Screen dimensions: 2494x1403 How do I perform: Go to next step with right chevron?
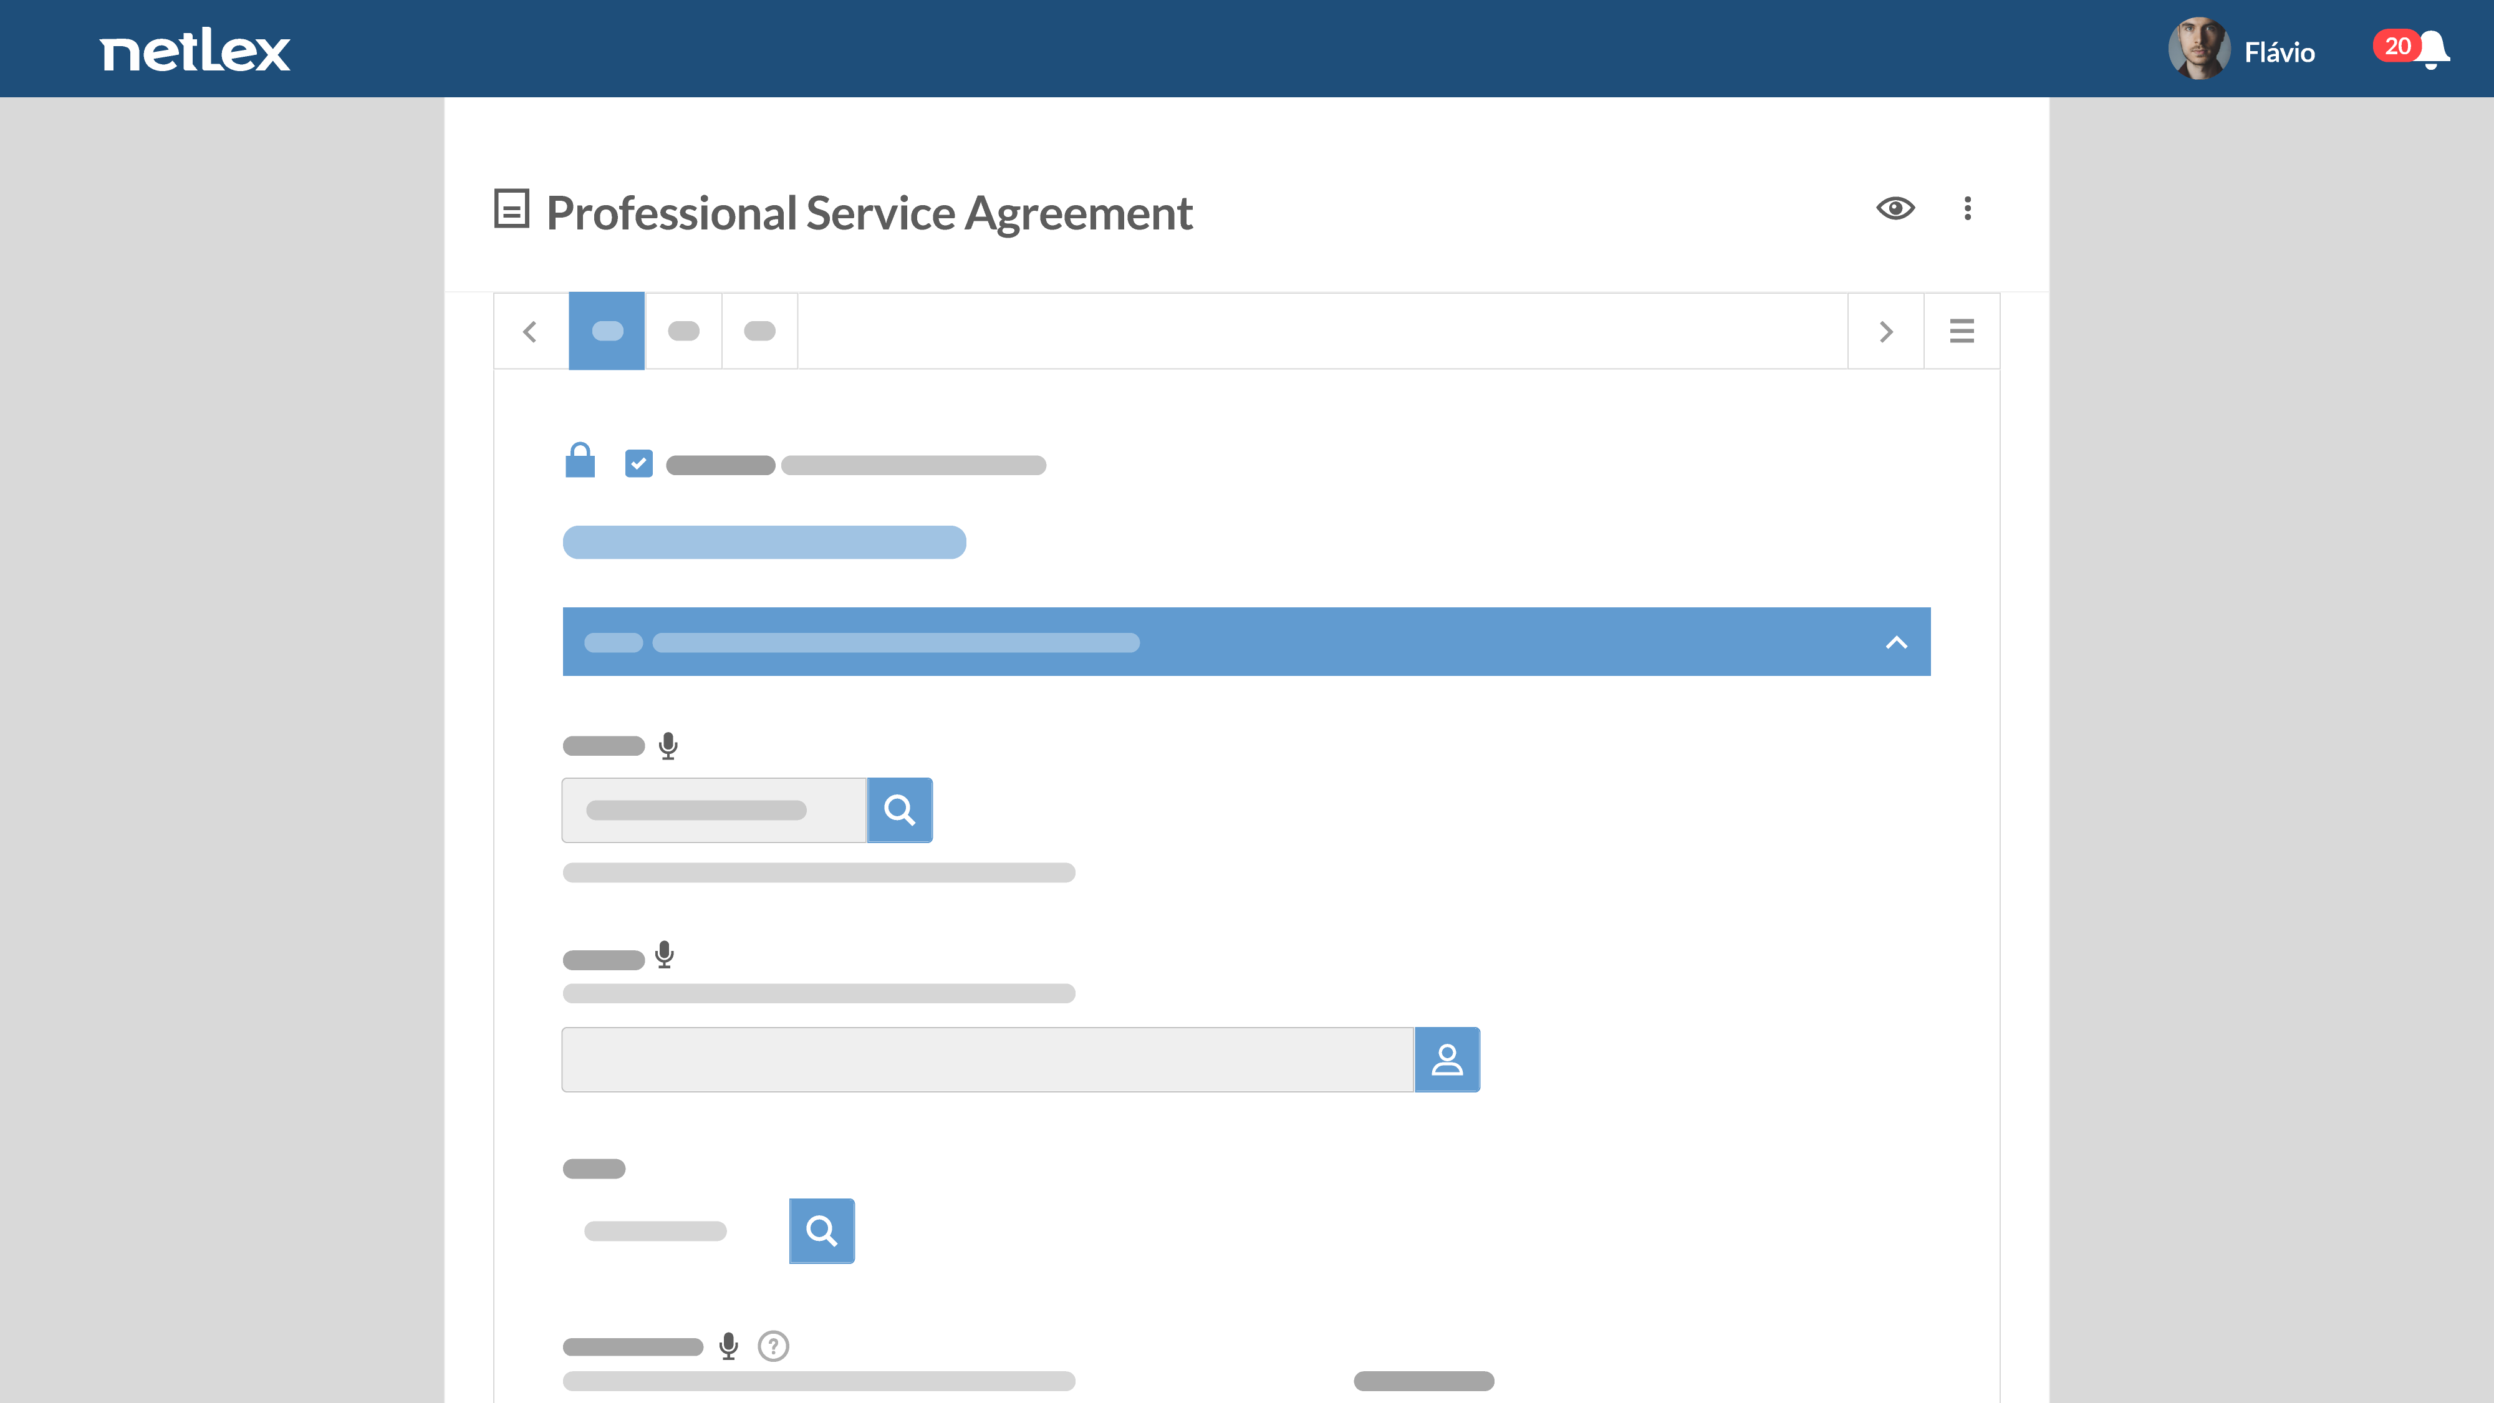click(x=1885, y=331)
